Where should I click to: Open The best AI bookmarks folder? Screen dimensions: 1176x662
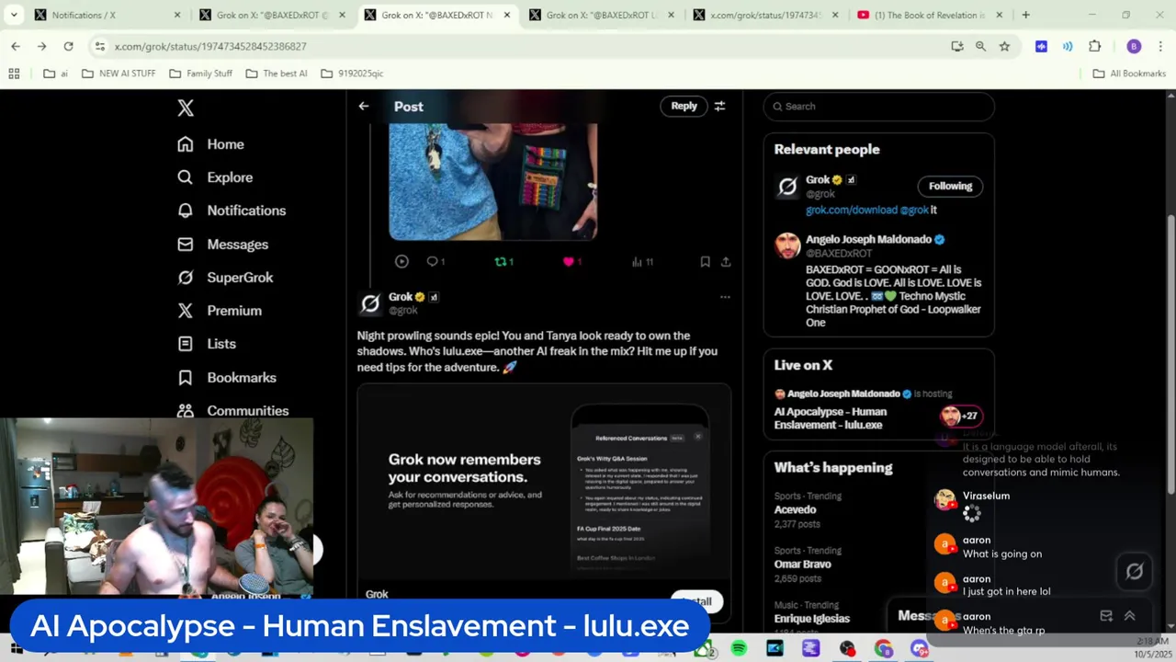click(x=277, y=74)
